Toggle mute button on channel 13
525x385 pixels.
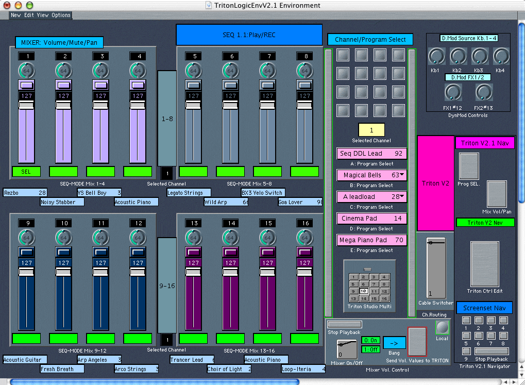point(193,252)
